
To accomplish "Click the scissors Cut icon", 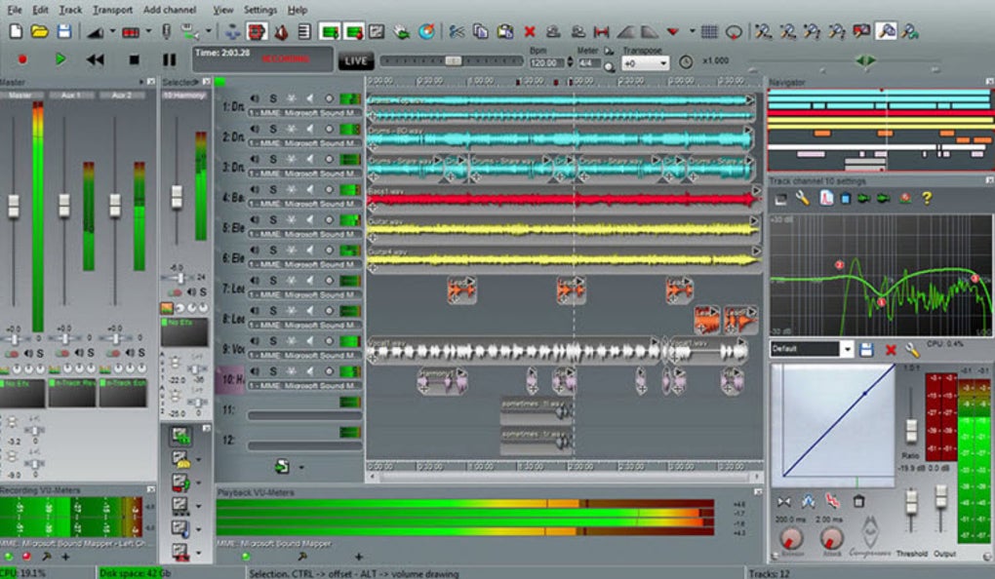I will (x=456, y=31).
